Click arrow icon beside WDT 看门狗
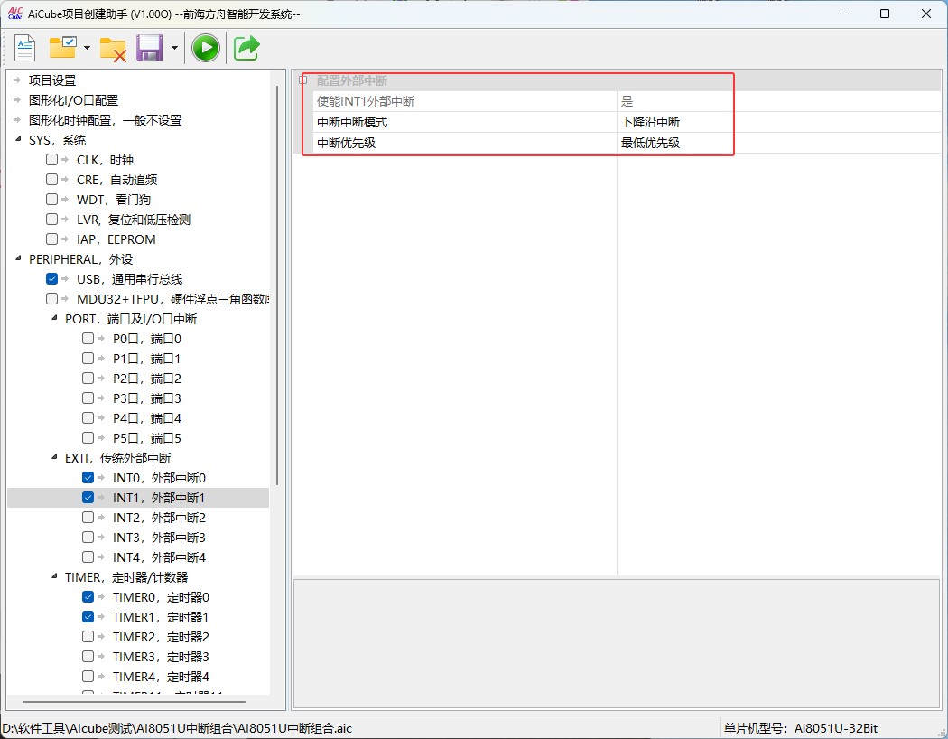The width and height of the screenshot is (948, 739). [x=65, y=200]
